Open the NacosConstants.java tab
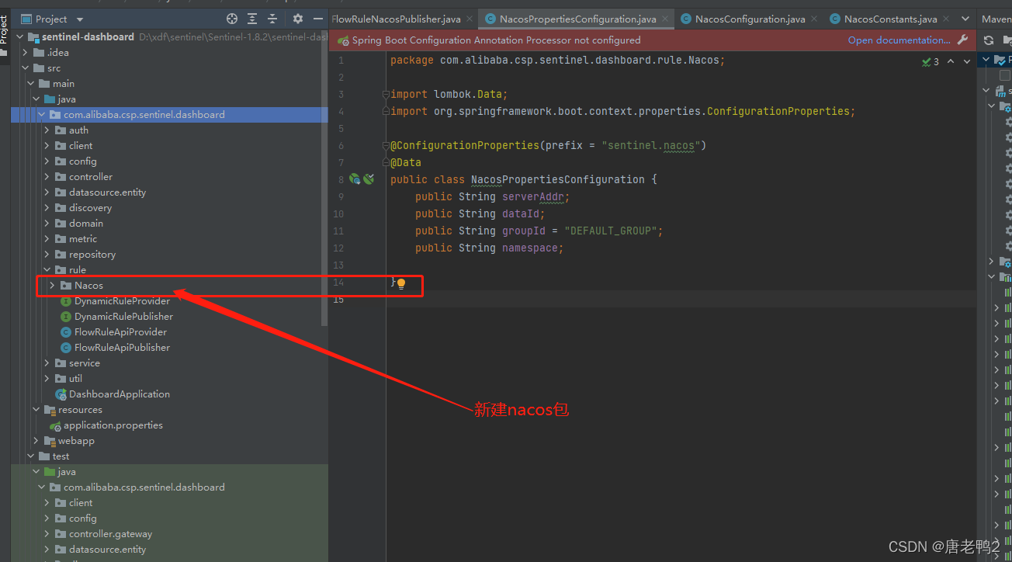The height and width of the screenshot is (562, 1012). pyautogui.click(x=890, y=19)
